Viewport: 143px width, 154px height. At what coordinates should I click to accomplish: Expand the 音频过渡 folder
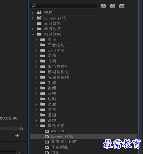pos(33,29)
